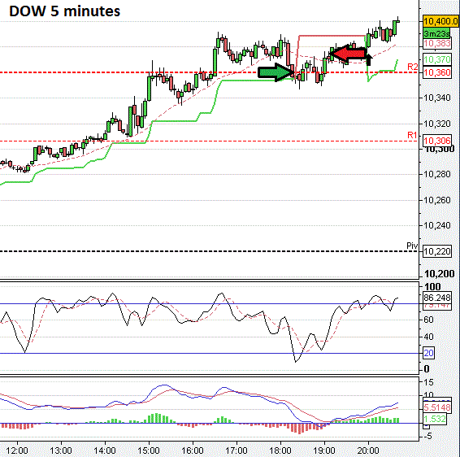Select the yellow 10,400.0 current price label
The image size is (460, 457).
pos(440,21)
